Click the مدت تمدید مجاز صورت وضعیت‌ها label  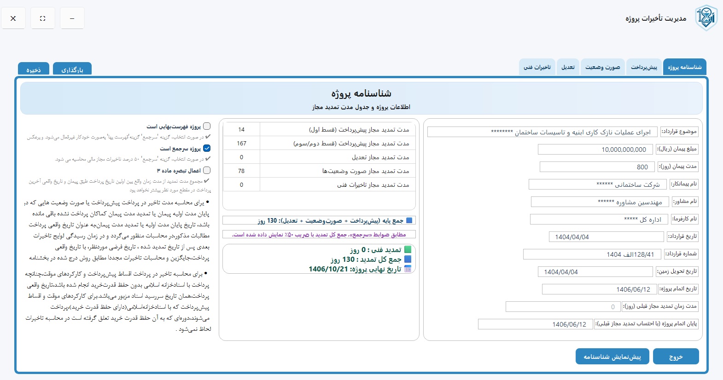[366, 171]
